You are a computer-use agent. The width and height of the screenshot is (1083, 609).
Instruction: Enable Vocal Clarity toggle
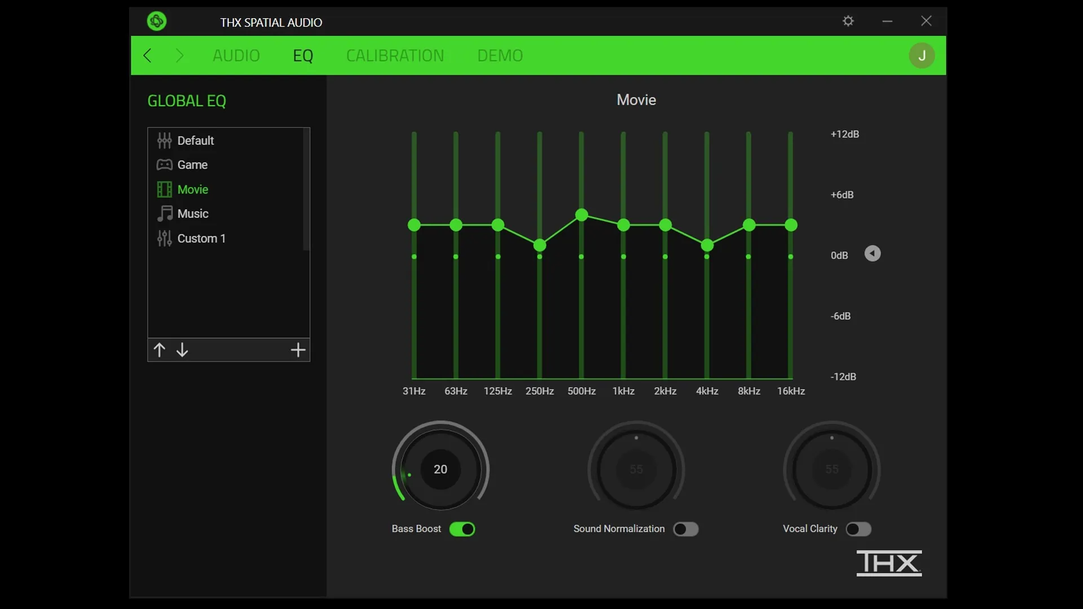coord(859,529)
